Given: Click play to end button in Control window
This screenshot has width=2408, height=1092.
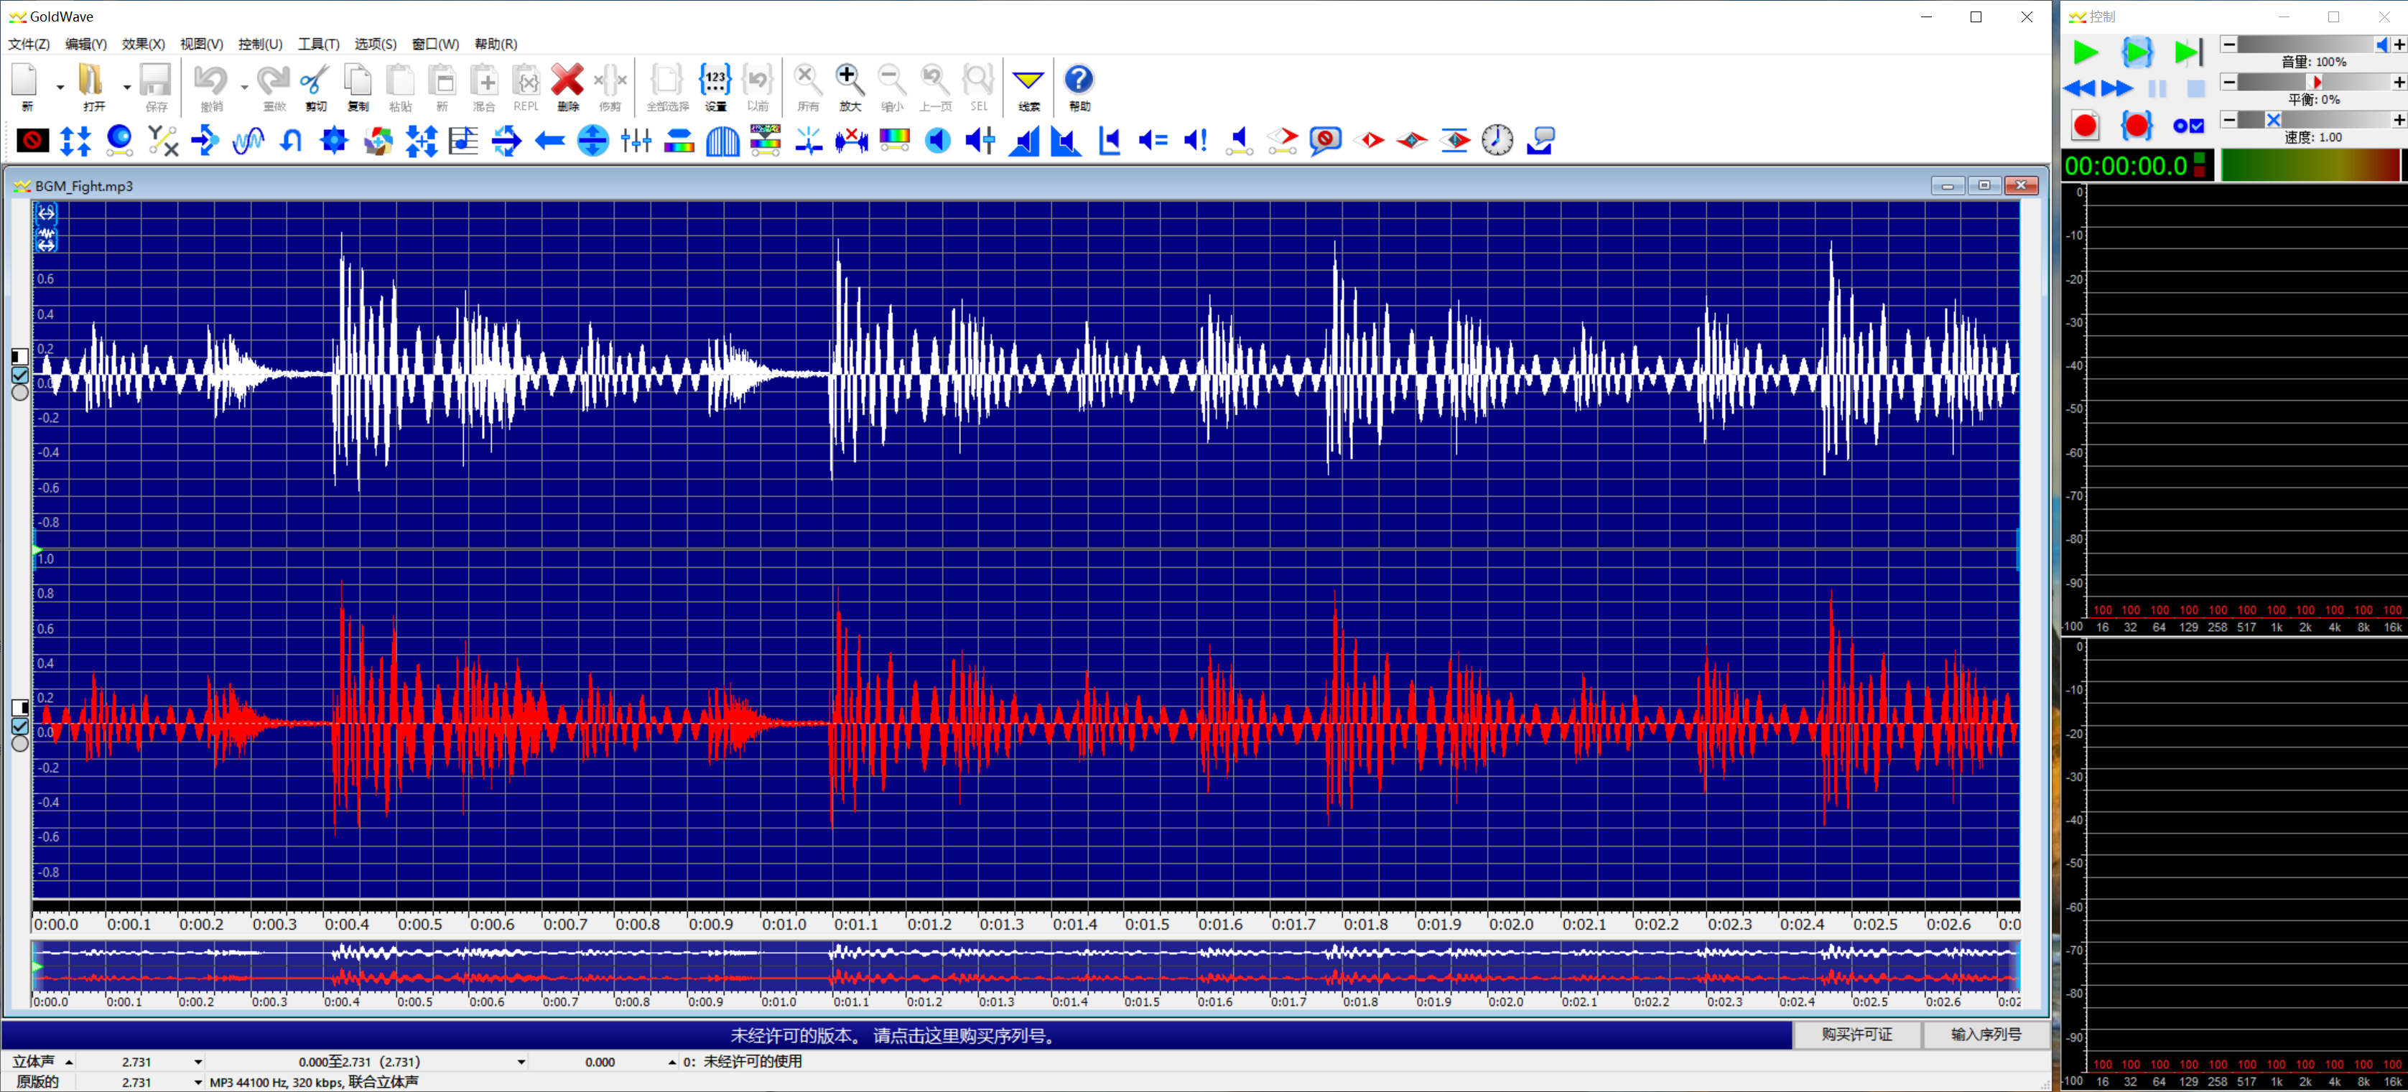Looking at the screenshot, I should [x=2188, y=52].
